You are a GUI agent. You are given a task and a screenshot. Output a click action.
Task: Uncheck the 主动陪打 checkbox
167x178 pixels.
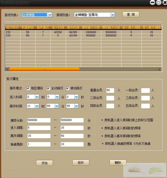point(49,88)
